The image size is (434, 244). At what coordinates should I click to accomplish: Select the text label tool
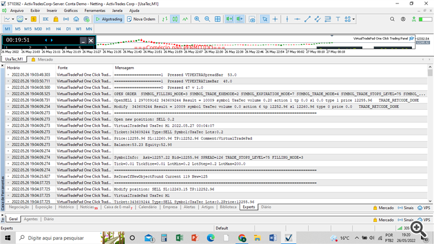click(338, 19)
